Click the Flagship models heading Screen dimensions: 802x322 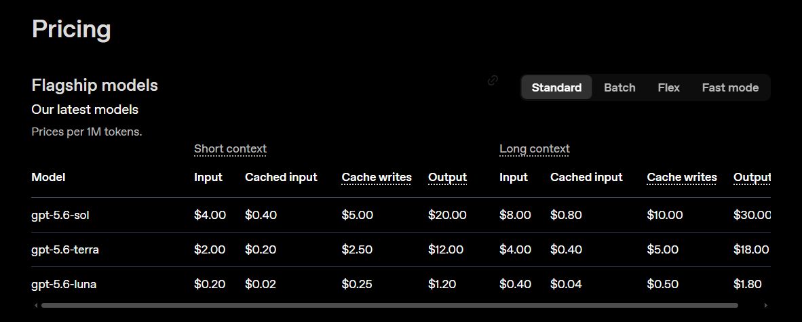click(94, 85)
